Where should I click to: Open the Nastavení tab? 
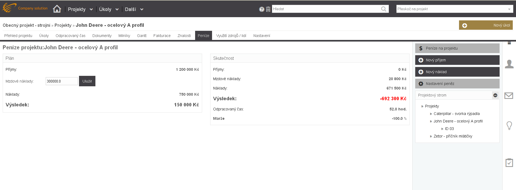tap(262, 36)
